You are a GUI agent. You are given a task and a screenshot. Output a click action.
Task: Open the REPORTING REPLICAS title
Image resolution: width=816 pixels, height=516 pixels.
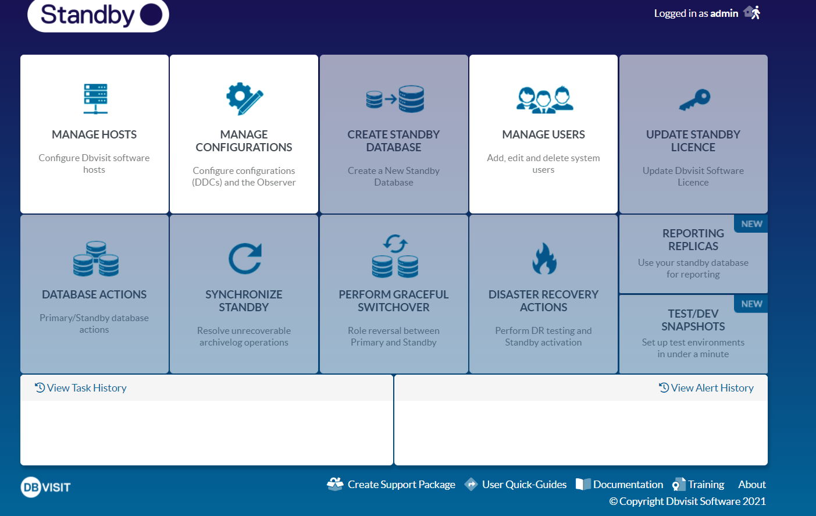[x=693, y=240]
